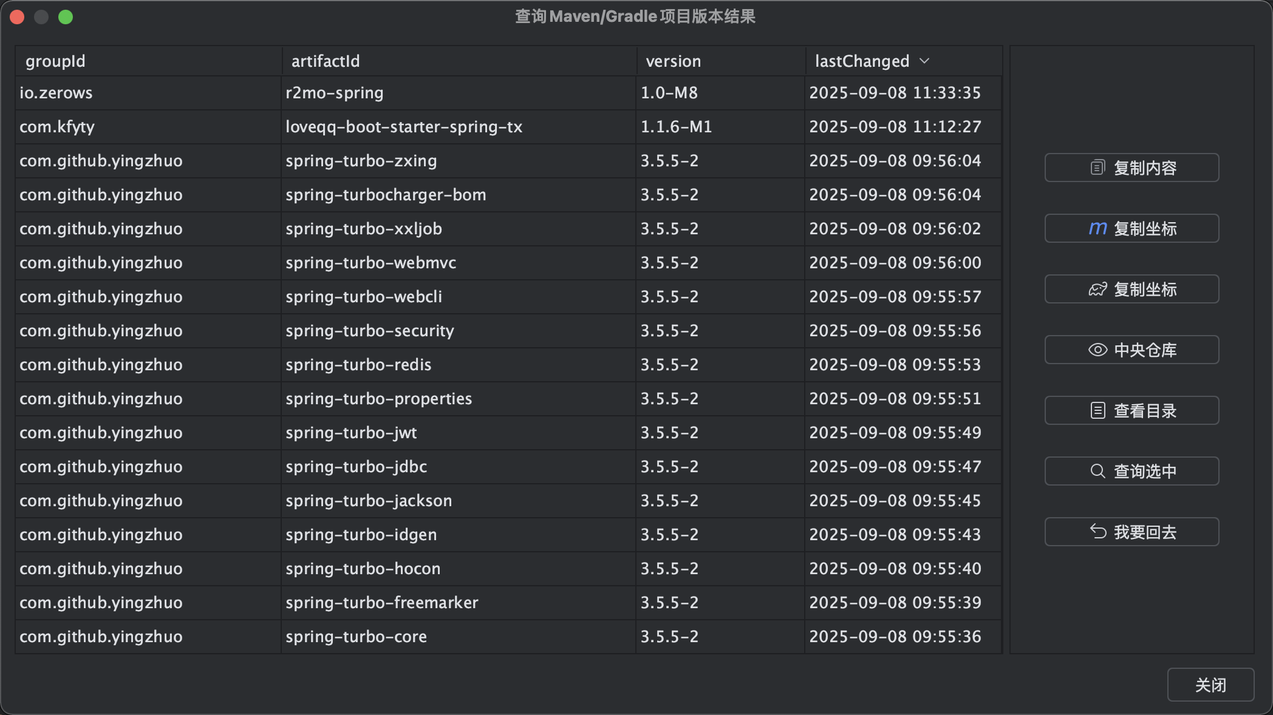
Task: Click the 查询选中 button
Action: click(x=1131, y=471)
